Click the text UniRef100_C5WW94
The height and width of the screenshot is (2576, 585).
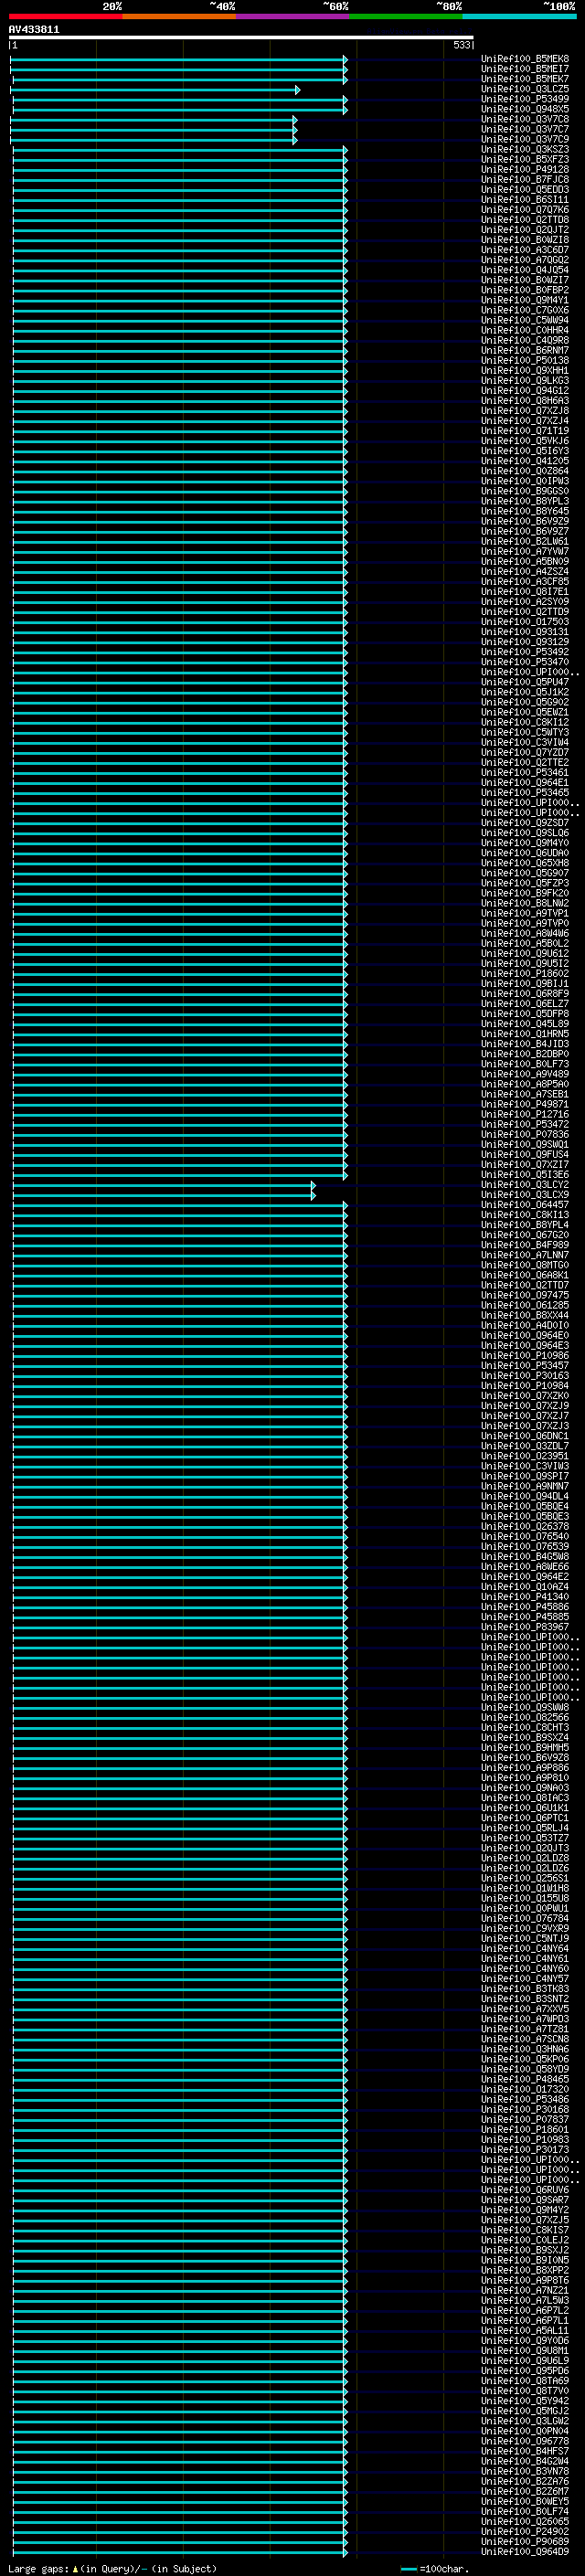point(524,320)
